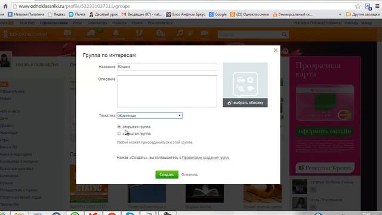This screenshot has width=382, height=215.
Task: Open the Универсальный ск... bookmark
Action: pos(292,14)
